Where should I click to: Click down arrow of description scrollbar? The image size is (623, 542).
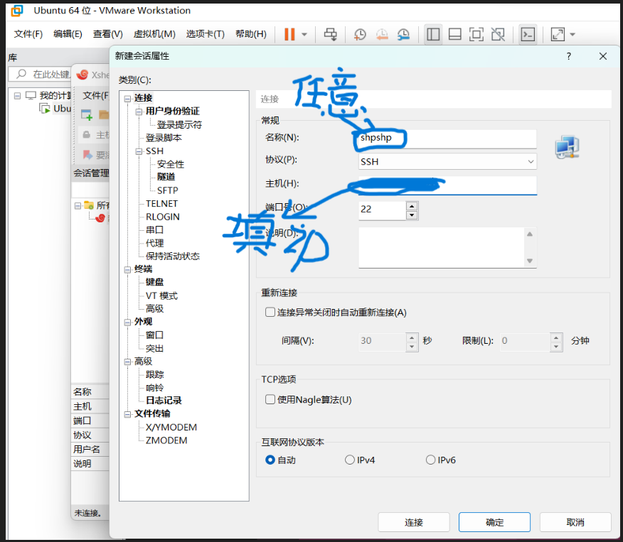(530, 261)
